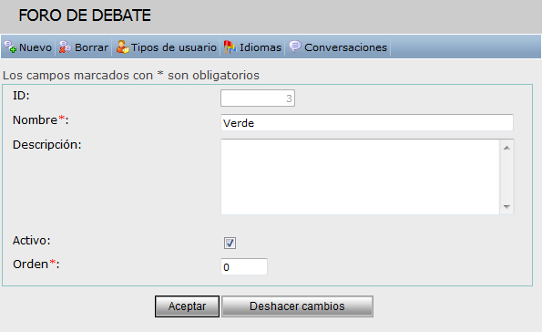Select the Borrar toolbar label
The height and width of the screenshot is (332, 542).
point(92,47)
